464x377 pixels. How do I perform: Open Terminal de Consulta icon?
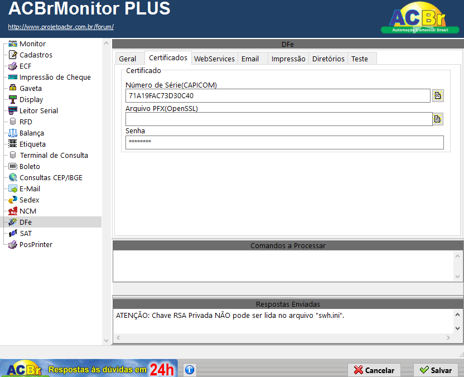tap(13, 155)
